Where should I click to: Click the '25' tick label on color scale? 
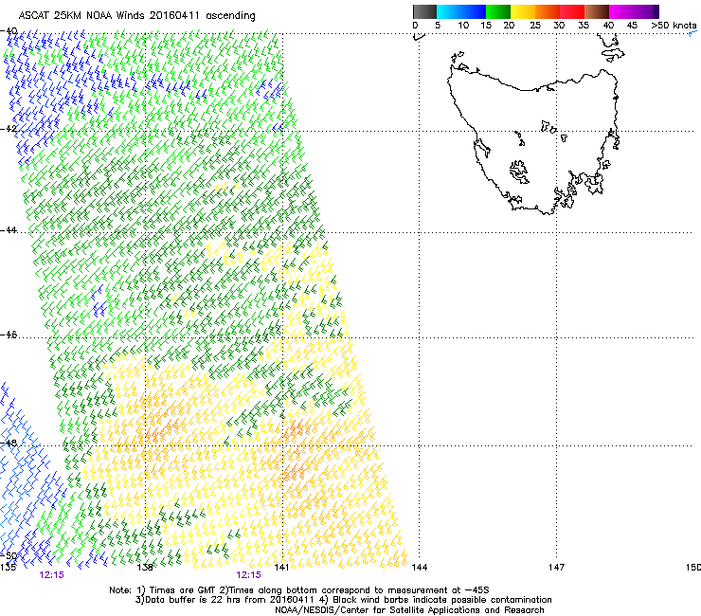535,26
